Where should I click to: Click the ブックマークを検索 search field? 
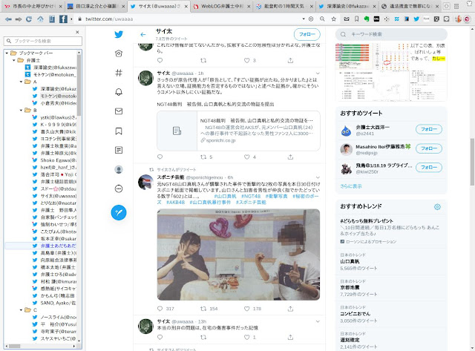(x=43, y=41)
